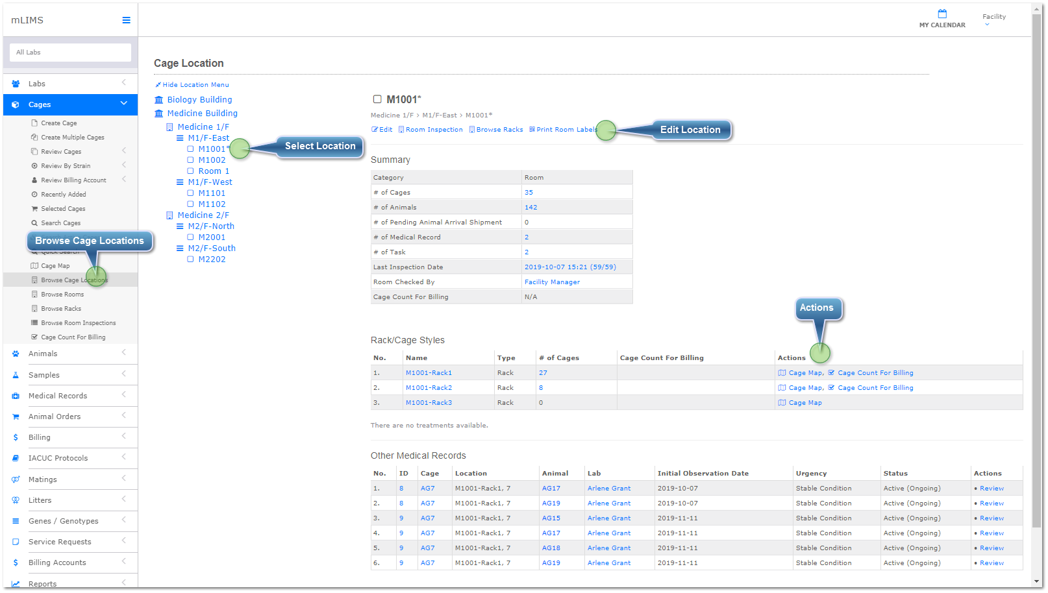Click the Litters icon
This screenshot has width=1048, height=593.
click(16, 500)
